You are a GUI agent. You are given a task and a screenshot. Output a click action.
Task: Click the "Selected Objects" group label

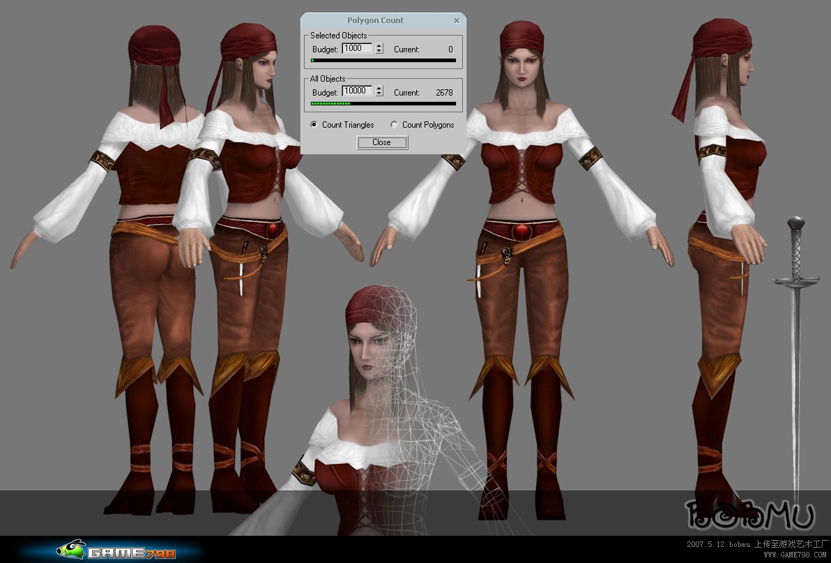tap(339, 36)
